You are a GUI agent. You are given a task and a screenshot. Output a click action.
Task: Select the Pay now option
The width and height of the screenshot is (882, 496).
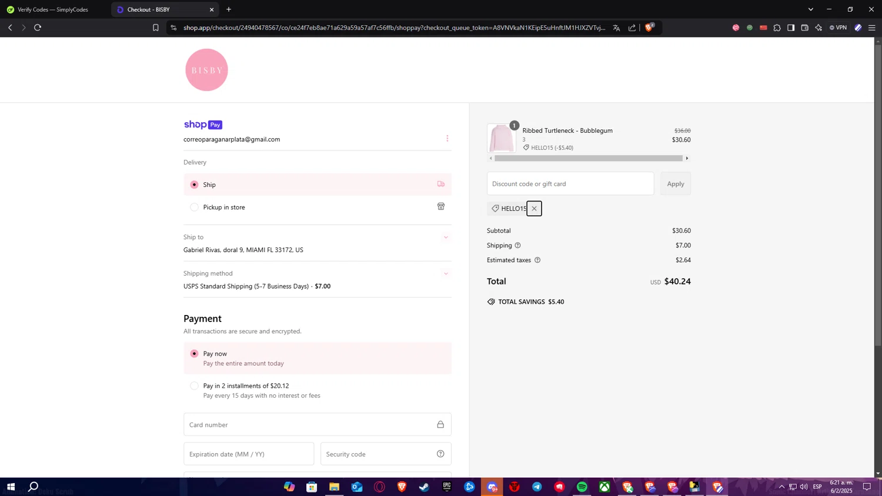318,358
